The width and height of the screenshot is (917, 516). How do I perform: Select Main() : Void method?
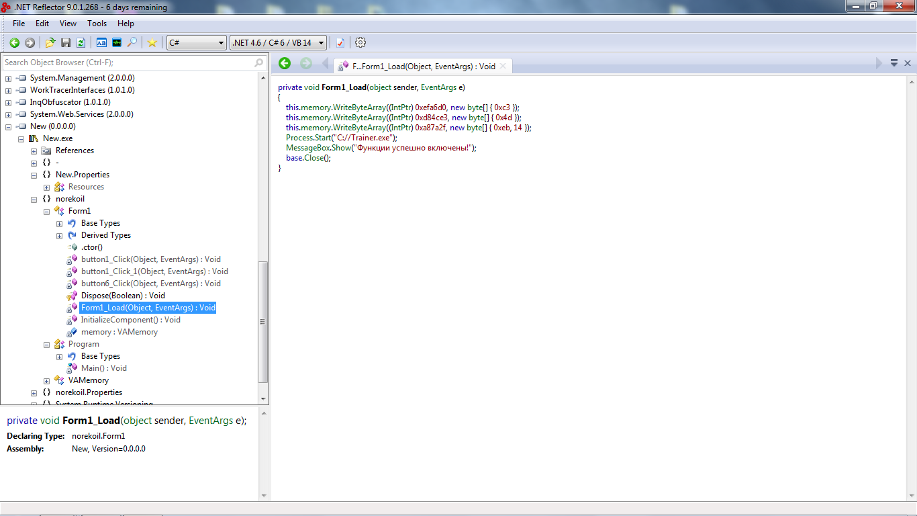[x=103, y=368]
